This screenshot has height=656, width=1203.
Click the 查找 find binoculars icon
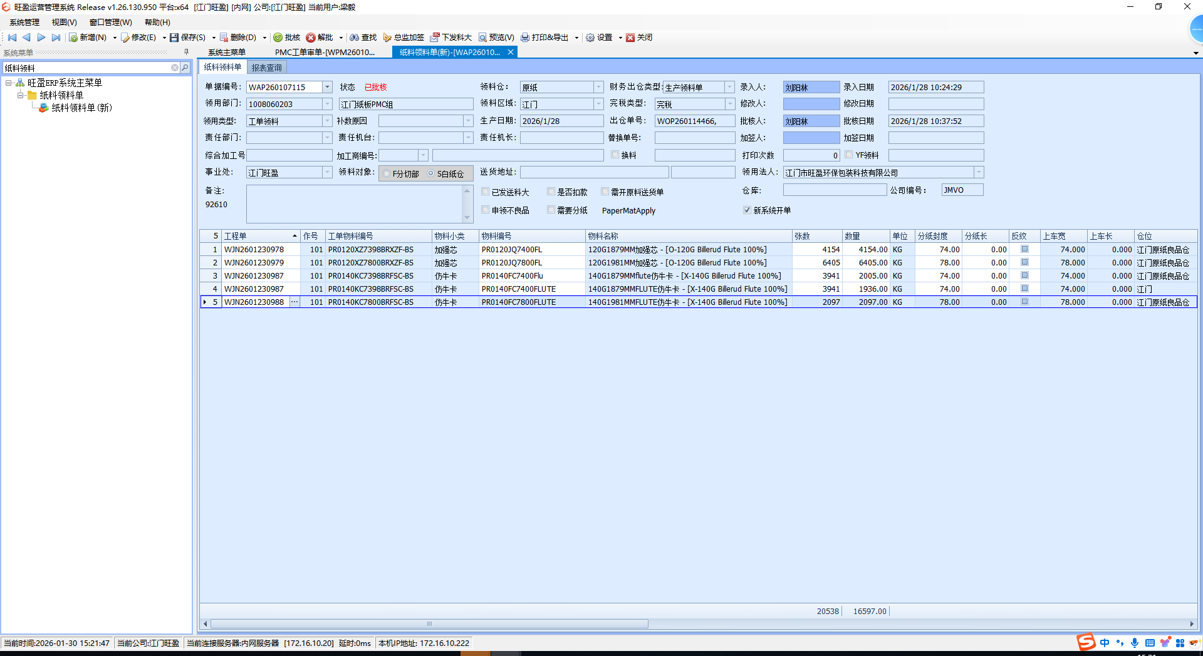click(x=355, y=38)
